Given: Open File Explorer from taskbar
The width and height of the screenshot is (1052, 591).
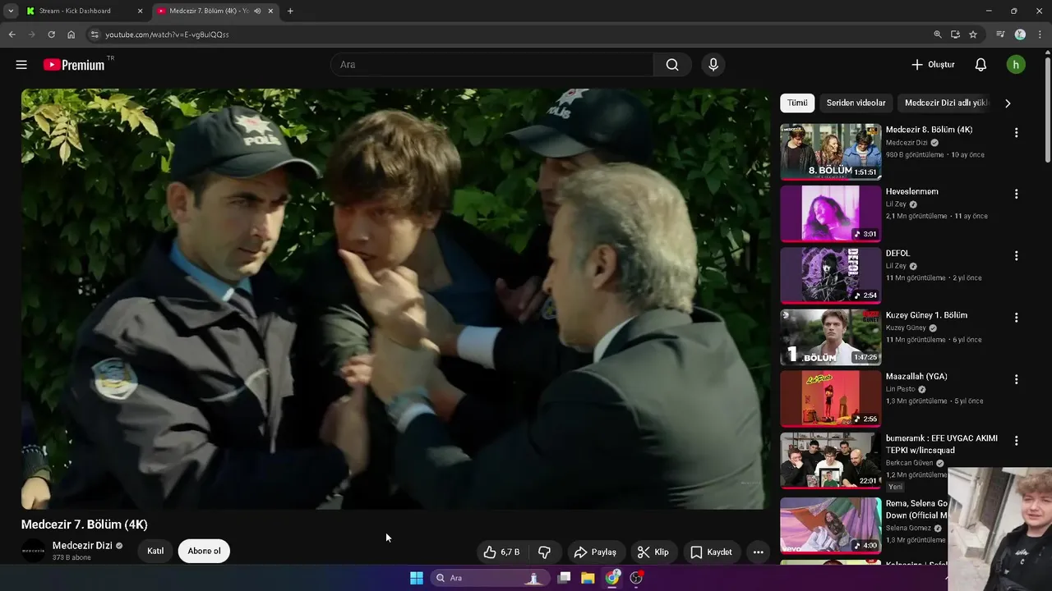Looking at the screenshot, I should coord(588,578).
